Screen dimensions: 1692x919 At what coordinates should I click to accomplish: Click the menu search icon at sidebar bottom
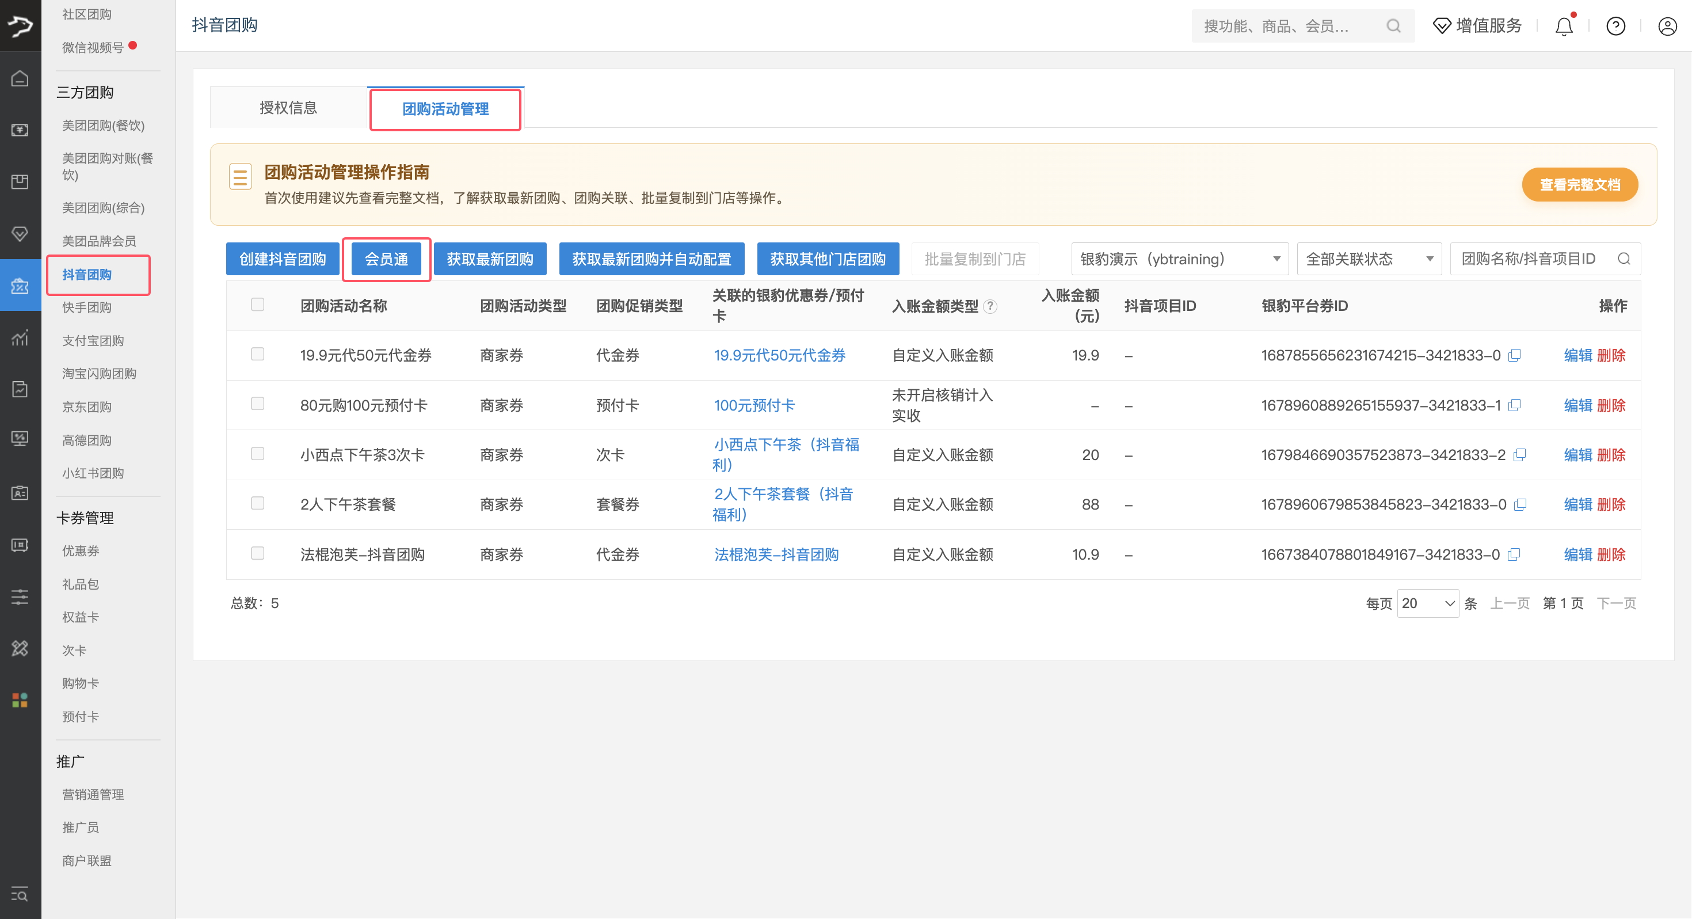coord(20,895)
